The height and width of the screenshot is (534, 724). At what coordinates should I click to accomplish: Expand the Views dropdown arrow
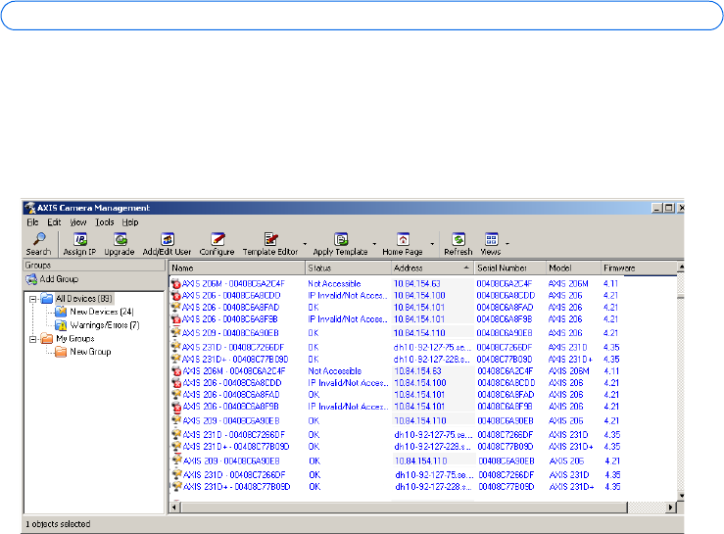coord(507,243)
